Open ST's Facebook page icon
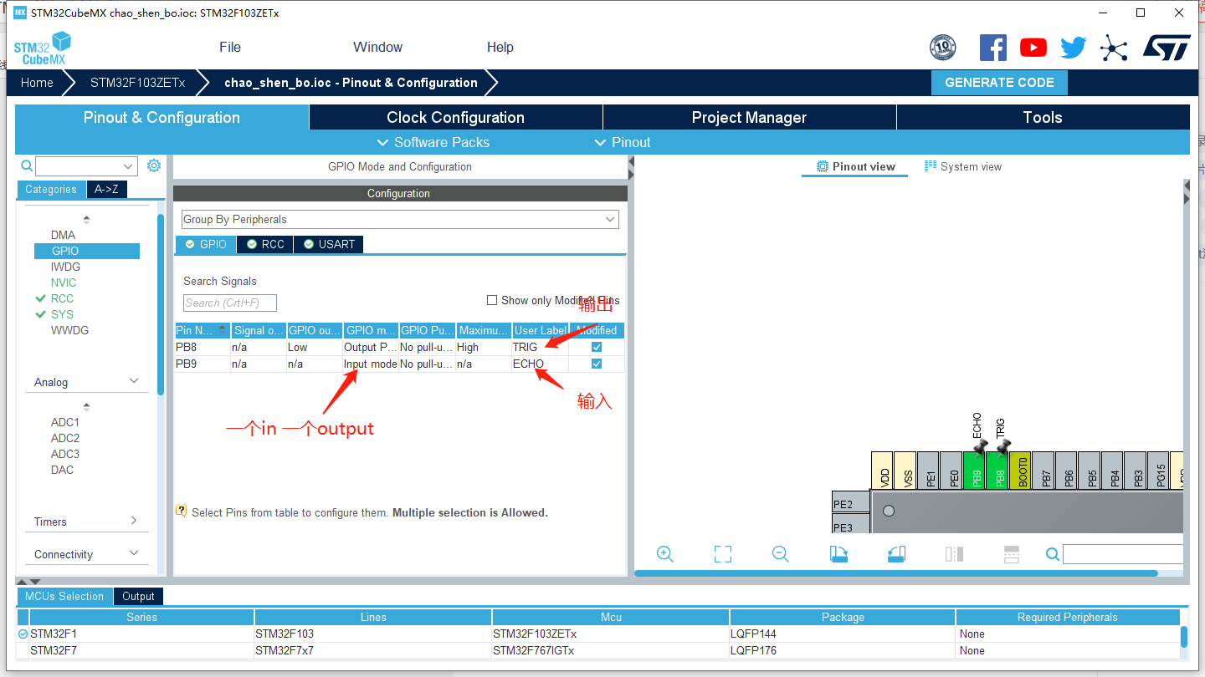This screenshot has height=677, width=1205. pos(992,48)
